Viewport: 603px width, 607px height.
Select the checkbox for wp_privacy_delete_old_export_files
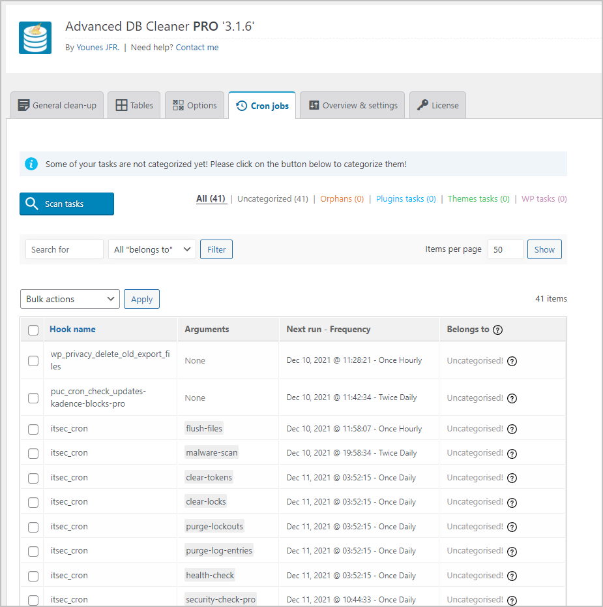(33, 360)
